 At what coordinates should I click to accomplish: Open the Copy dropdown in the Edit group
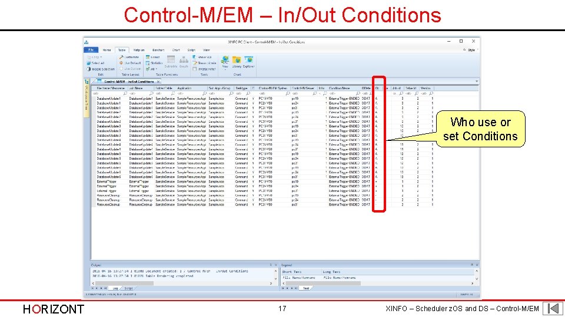click(x=95, y=57)
